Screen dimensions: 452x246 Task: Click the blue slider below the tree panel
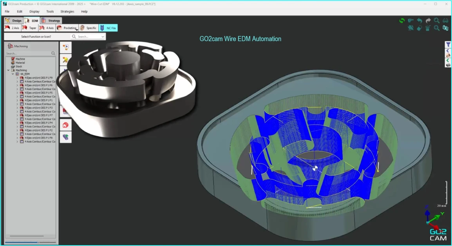[x=22, y=242]
